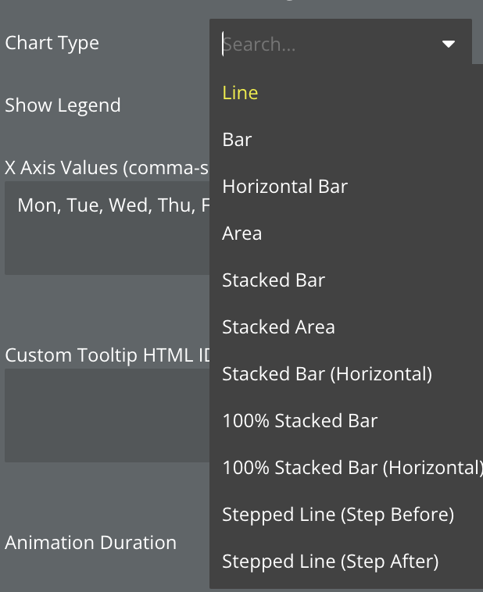Viewport: 483px width, 592px height.
Task: Select the Line chart type
Action: [x=240, y=92]
